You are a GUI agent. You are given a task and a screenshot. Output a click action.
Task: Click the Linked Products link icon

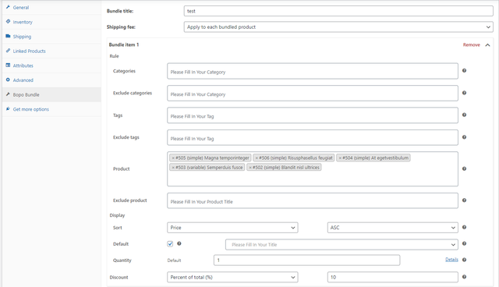(x=8, y=51)
